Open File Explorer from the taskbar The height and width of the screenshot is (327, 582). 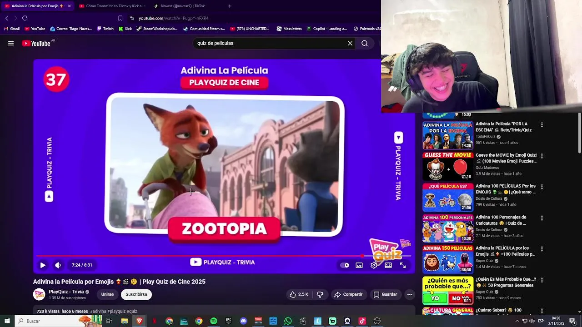click(124, 321)
